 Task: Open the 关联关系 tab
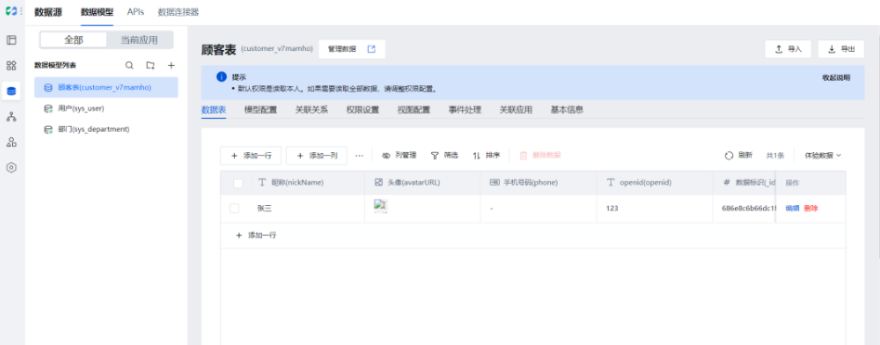[x=311, y=109]
